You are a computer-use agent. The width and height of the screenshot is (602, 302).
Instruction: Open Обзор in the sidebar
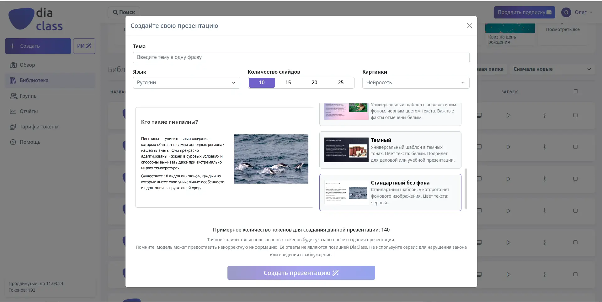coord(50,65)
